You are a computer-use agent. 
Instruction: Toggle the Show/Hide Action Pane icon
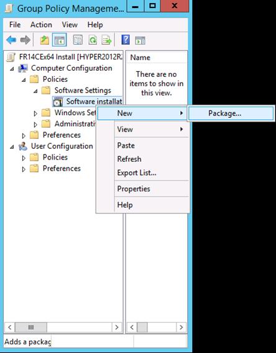[x=140, y=40]
